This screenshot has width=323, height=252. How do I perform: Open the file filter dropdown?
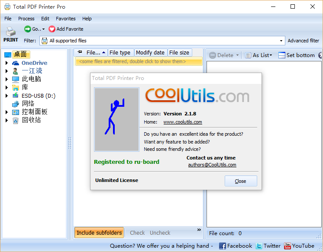click(281, 41)
